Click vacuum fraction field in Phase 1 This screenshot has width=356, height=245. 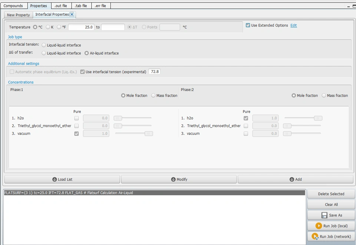96,133
